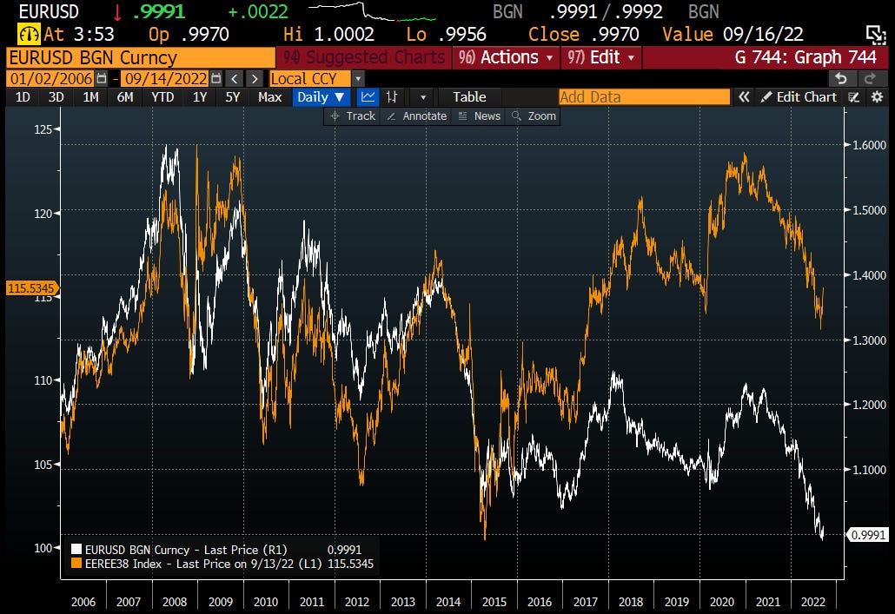Click the Edit Chart button
The width and height of the screenshot is (895, 614).
point(799,97)
